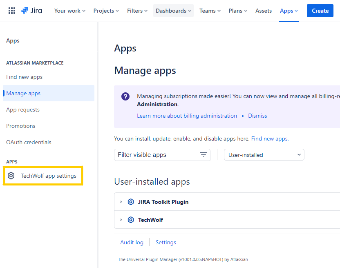Click the filter funnel icon in search field
The height and width of the screenshot is (268, 340).
[x=203, y=155]
